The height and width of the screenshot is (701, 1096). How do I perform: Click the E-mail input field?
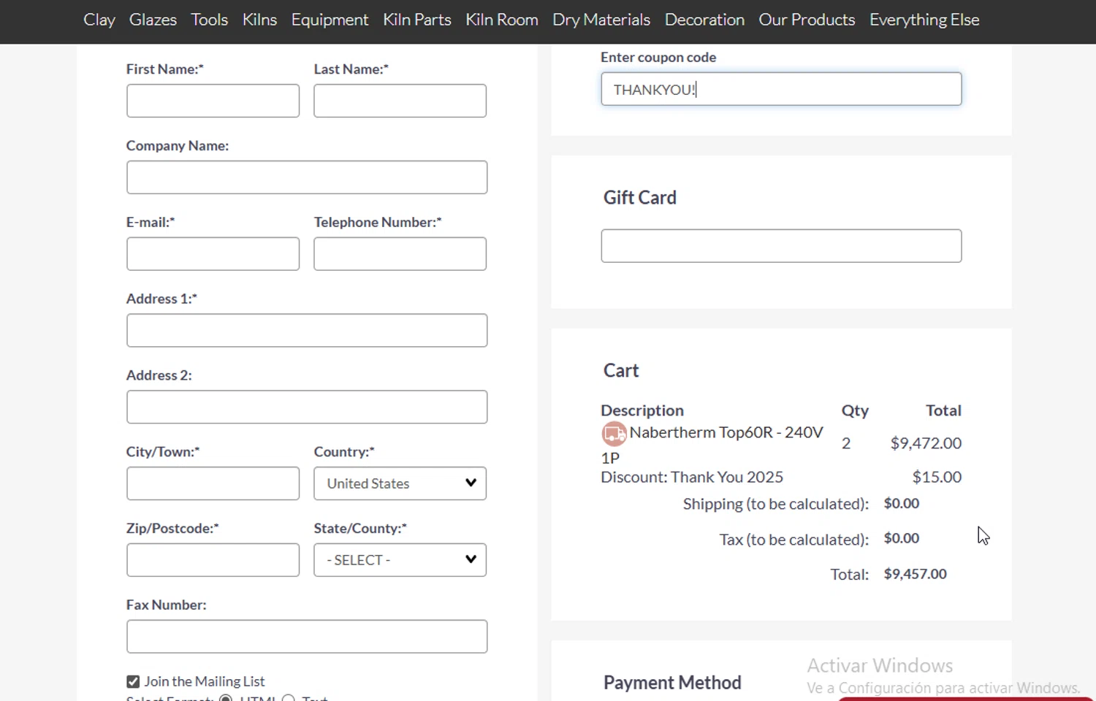point(213,254)
